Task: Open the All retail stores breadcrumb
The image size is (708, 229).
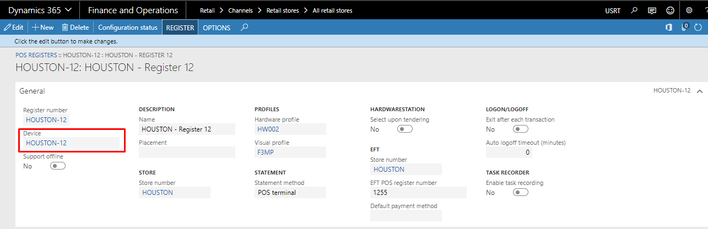Action: (x=332, y=10)
